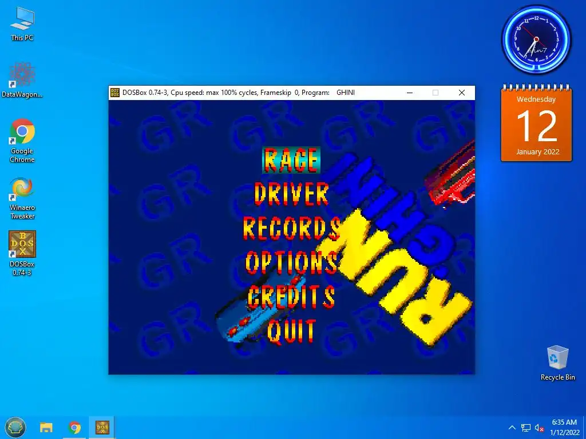Switch to the DOSBox taskbar button
The height and width of the screenshot is (439, 586).
click(x=102, y=428)
